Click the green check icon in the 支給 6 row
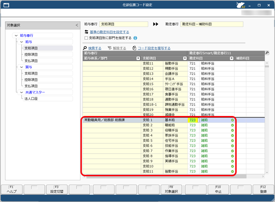 pos(232,146)
